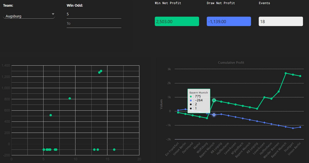Click blue line point above Stuttgart

point(293,128)
